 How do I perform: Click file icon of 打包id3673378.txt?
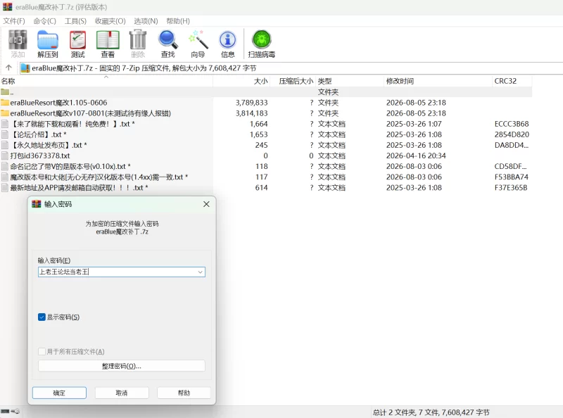click(x=5, y=156)
